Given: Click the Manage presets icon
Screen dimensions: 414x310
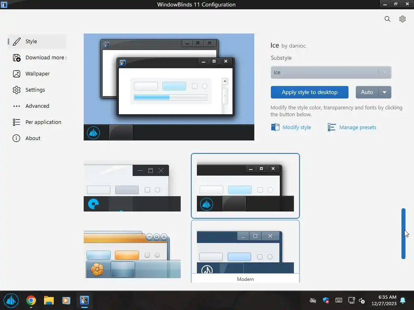Looking at the screenshot, I should pos(332,127).
